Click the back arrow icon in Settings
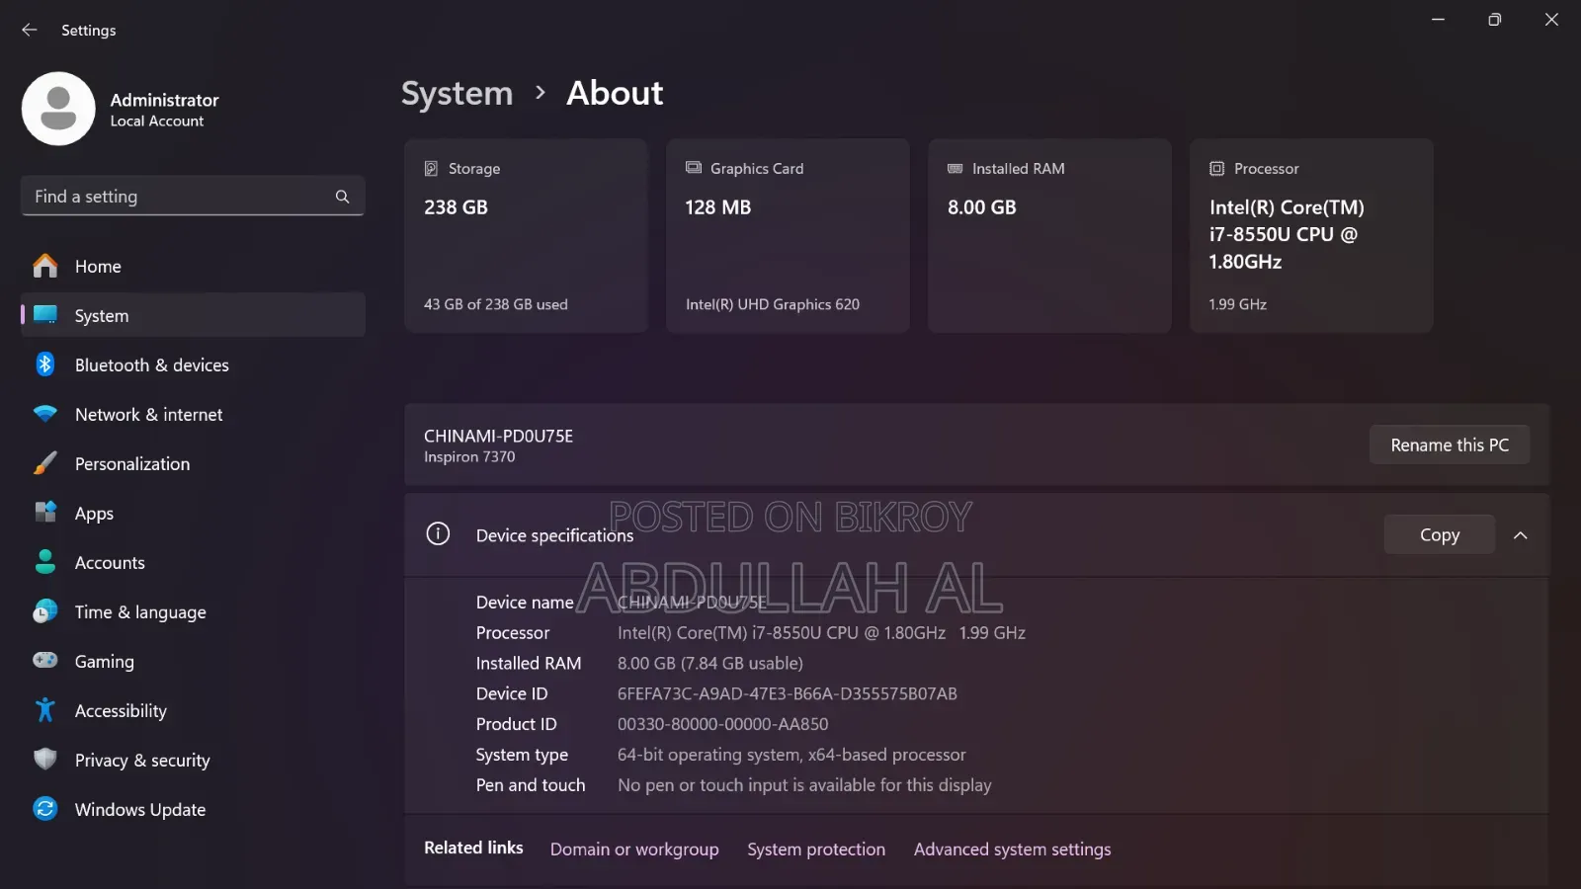 coord(30,30)
